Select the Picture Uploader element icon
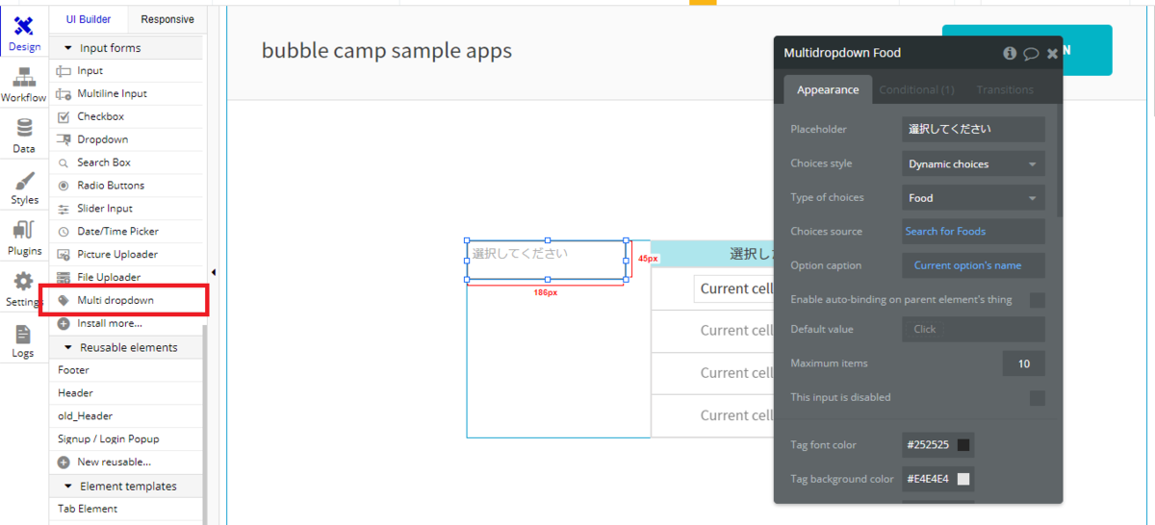The image size is (1155, 525). pos(64,255)
